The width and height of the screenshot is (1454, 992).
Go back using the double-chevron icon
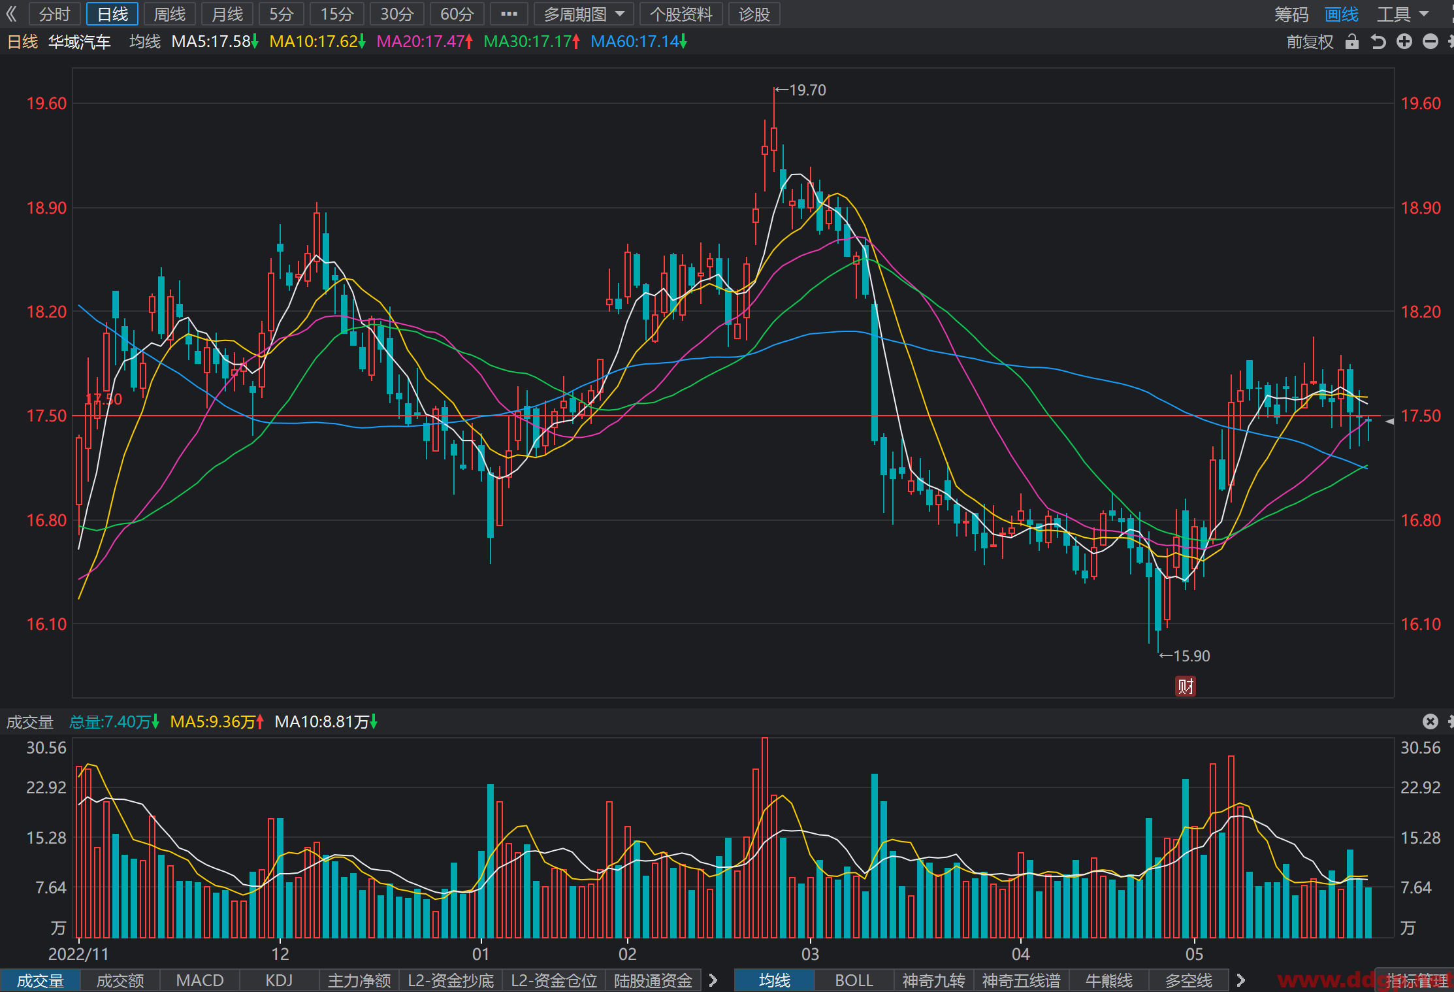[x=11, y=14]
